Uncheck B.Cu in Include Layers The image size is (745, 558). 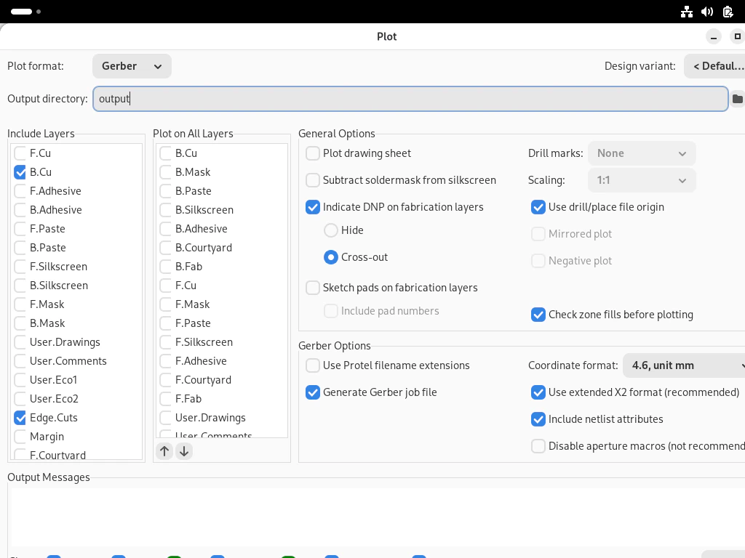click(x=20, y=172)
